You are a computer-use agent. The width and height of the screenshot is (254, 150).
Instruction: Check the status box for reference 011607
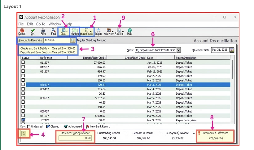tap(23, 62)
